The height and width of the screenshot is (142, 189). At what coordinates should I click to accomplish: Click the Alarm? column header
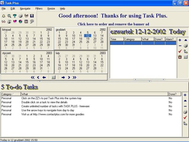tap(171, 39)
